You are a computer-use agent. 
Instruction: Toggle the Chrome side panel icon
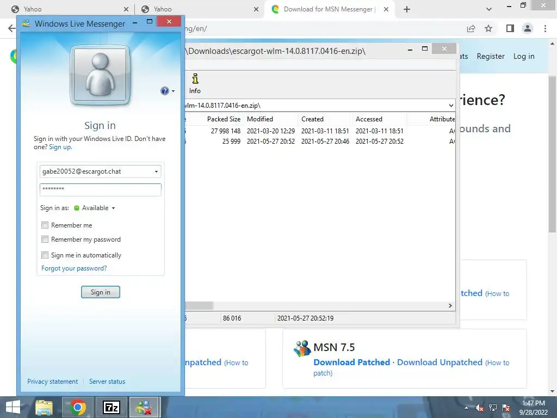(x=510, y=28)
